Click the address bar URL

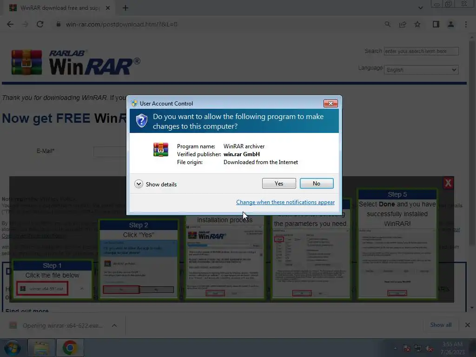tap(121, 24)
